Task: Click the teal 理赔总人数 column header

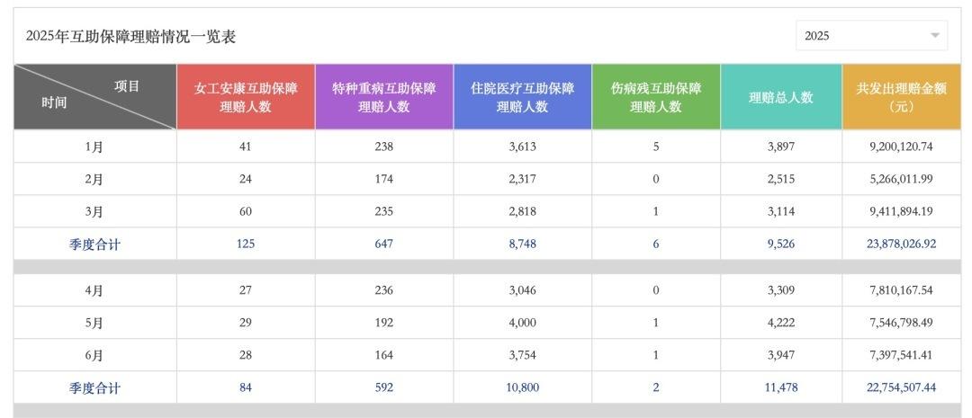Action: (x=780, y=97)
